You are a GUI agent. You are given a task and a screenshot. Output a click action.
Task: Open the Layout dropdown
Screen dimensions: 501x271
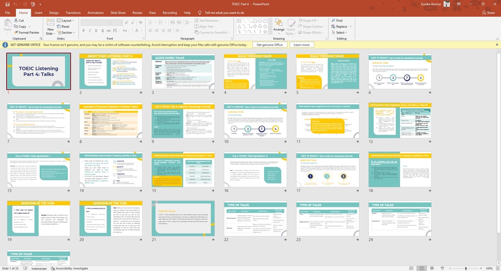(66, 20)
